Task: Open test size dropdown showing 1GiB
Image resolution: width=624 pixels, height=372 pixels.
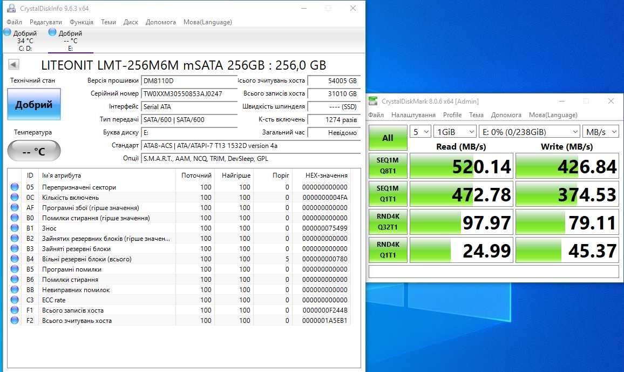Action: click(455, 132)
